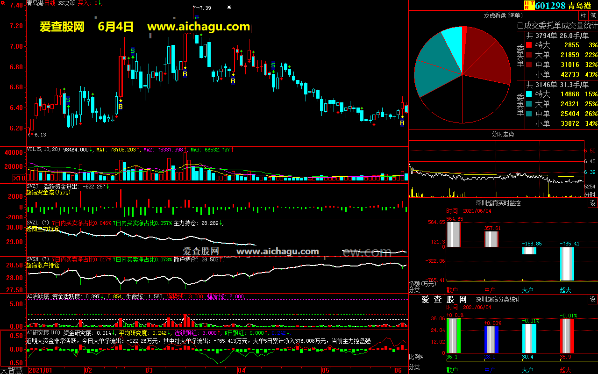Click the 大单 sell-order teal swatch

point(529,104)
